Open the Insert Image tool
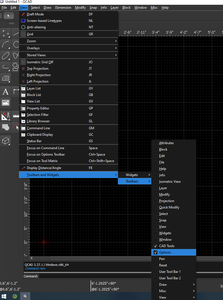223x300 pixels. coord(6,102)
